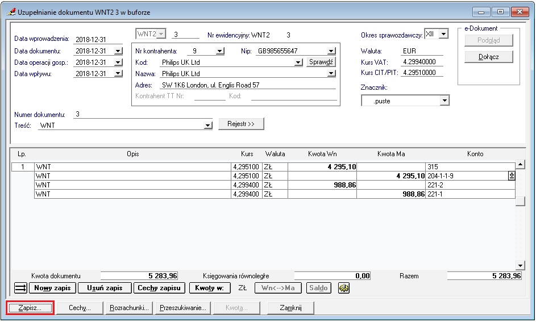Click the double-arrow icon left of Nowy zapis
Image resolution: width=536 pixels, height=322 pixels.
21,288
